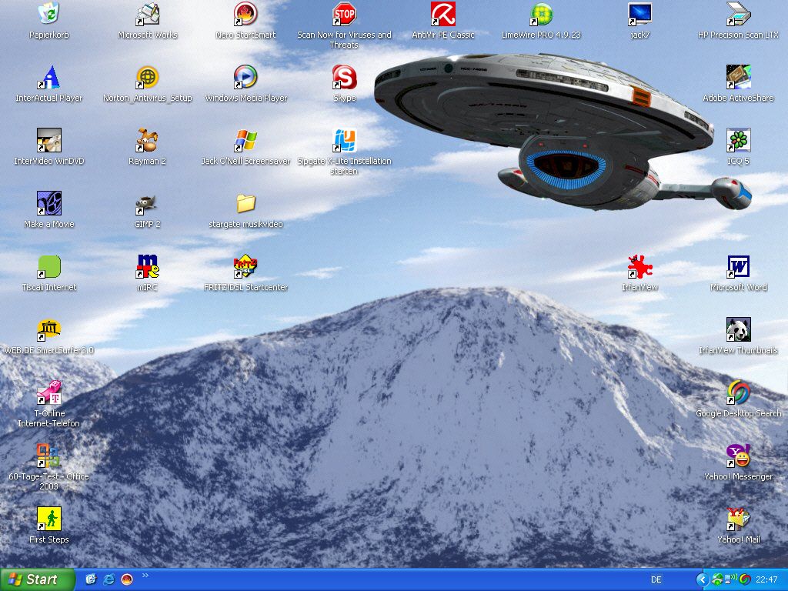Click the mIRC desktop shortcut
The width and height of the screenshot is (788, 591).
147,266
